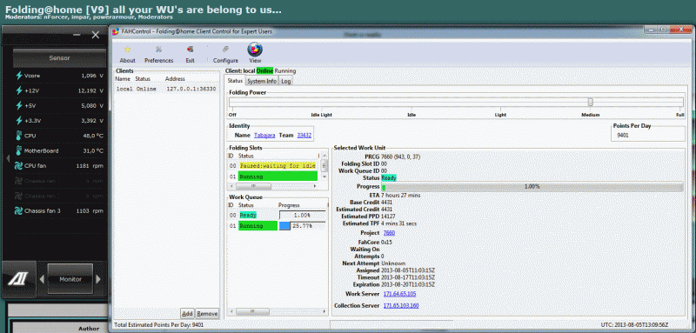Image resolution: width=696 pixels, height=333 pixels.
Task: Open Collection Server 171.65.103.160 link
Action: point(401,305)
